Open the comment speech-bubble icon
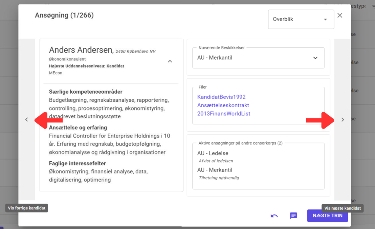This screenshot has width=375, height=229. pos(293,216)
